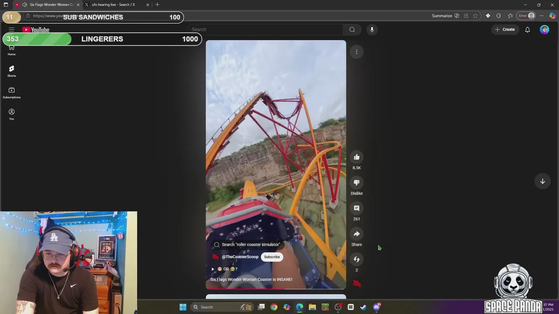Go to the next Short with down arrow

click(542, 181)
